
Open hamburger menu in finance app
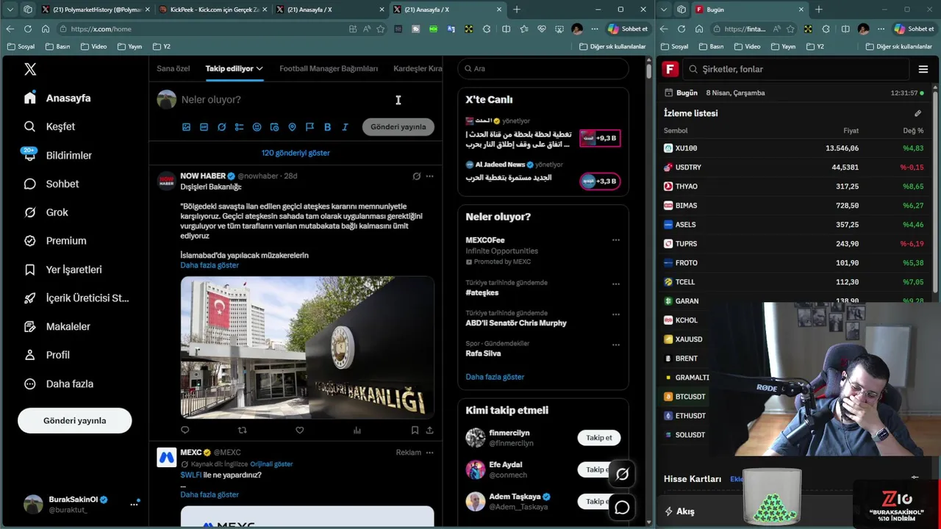pos(923,69)
